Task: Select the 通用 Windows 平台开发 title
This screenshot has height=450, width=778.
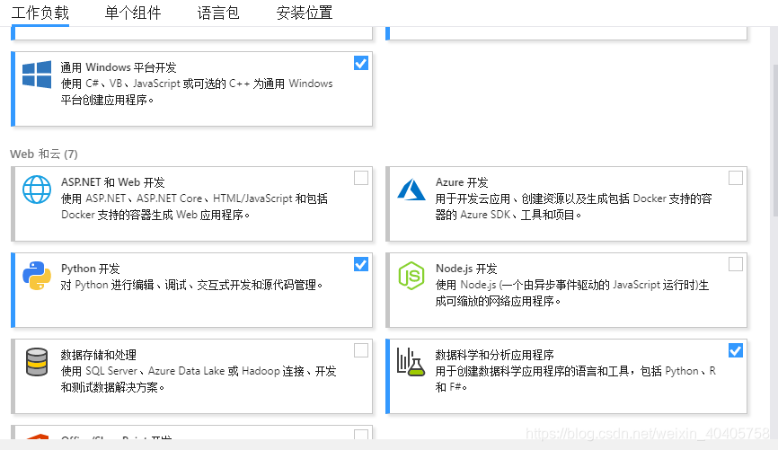Action: (119, 67)
